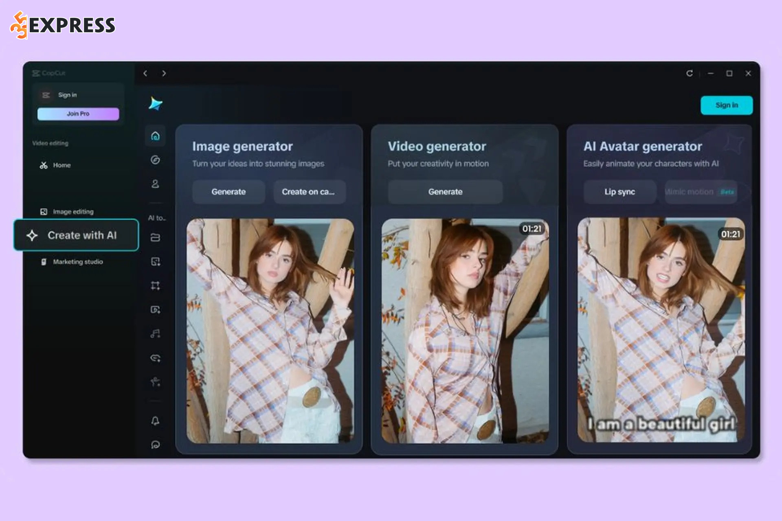The width and height of the screenshot is (782, 521).
Task: Click the account icon beside Sign in
Action: pyautogui.click(x=46, y=95)
